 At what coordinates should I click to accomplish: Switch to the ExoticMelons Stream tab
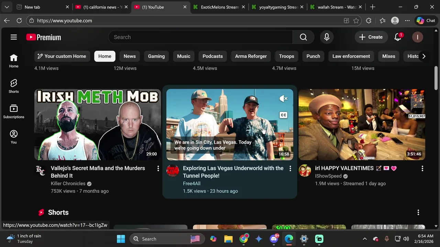point(219,7)
